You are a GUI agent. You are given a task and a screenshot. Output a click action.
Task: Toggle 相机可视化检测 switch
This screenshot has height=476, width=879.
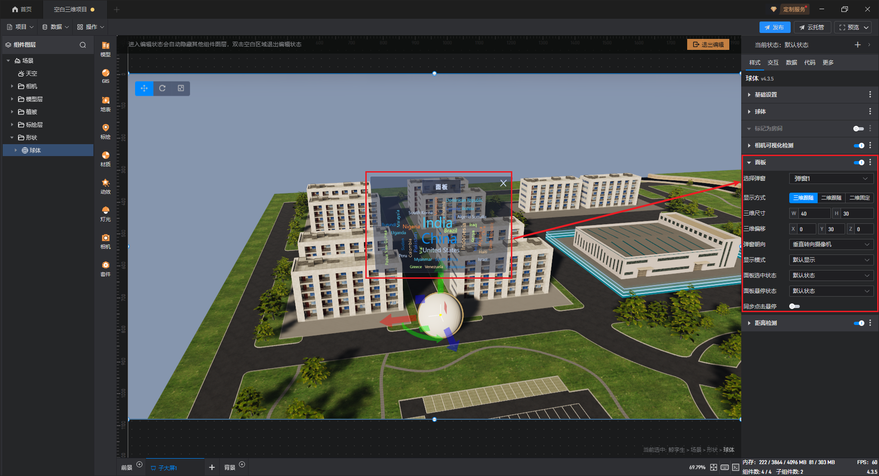click(859, 146)
